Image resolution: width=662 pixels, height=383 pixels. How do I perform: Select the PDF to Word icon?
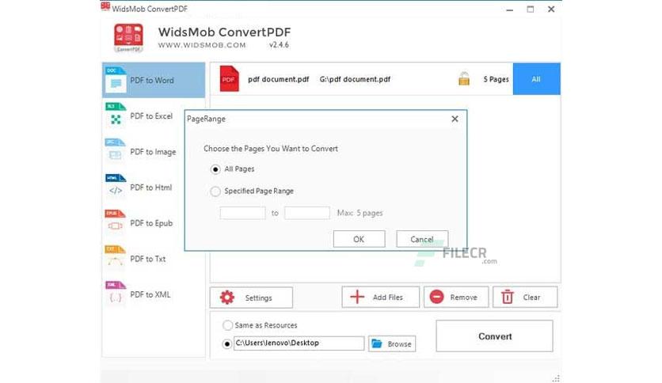coord(116,79)
